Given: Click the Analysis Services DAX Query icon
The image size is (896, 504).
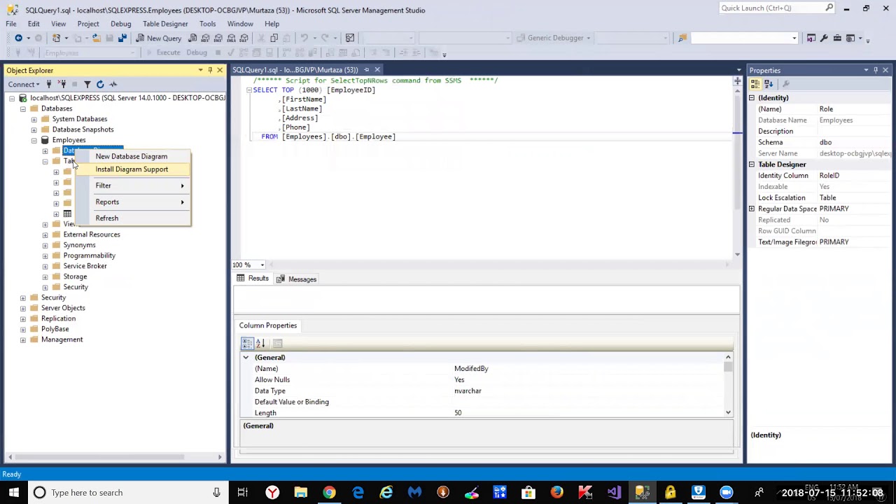Looking at the screenshot, I should pyautogui.click(x=244, y=38).
